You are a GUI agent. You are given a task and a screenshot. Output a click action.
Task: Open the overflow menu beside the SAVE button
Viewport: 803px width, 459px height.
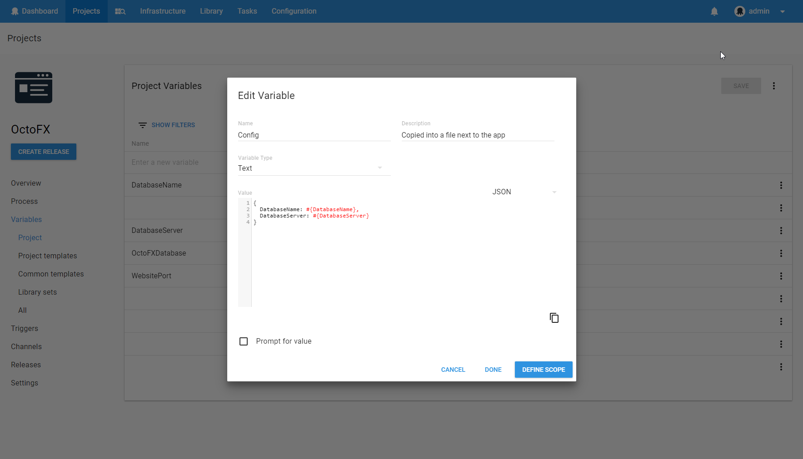[x=774, y=85]
